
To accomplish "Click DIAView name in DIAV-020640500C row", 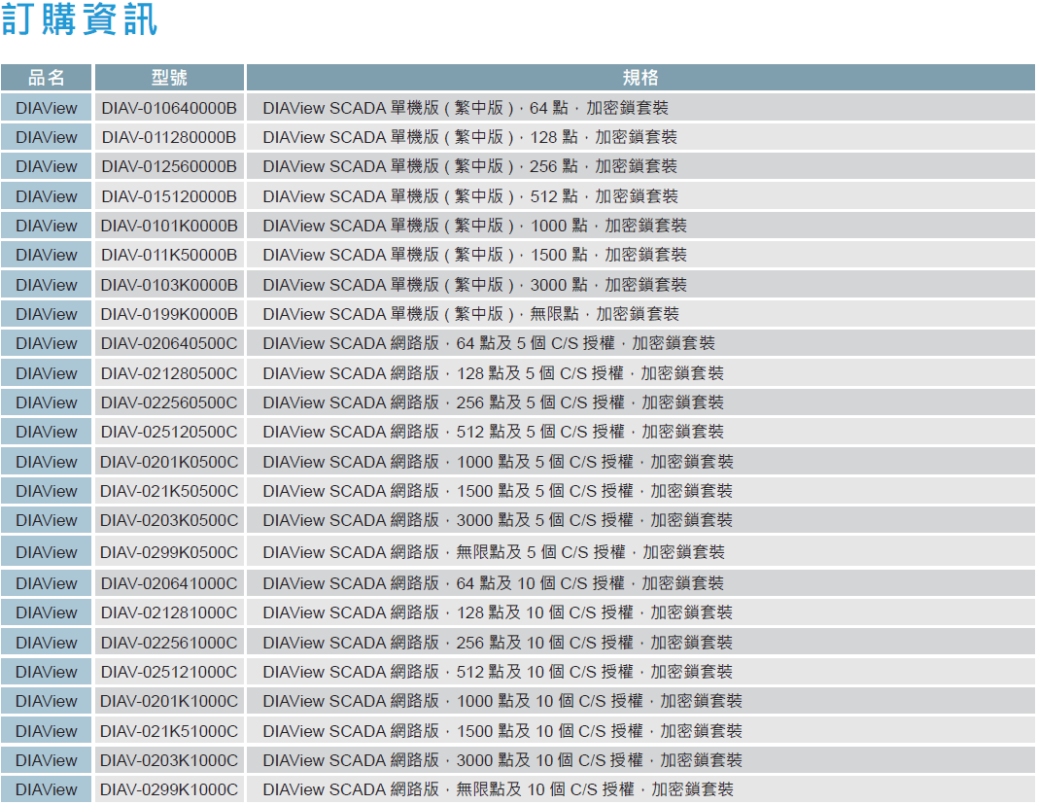I will point(47,343).
